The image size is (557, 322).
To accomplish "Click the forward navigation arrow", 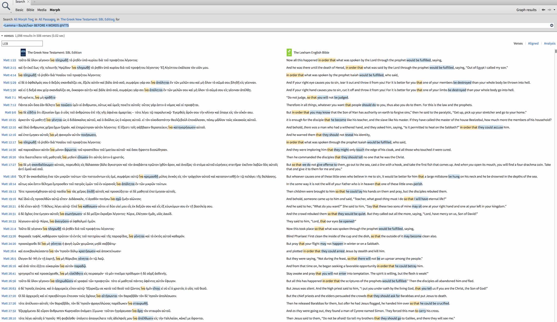I will [x=549, y=10].
